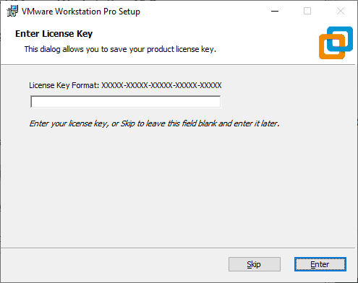
Task: Click the "Enter License Key" heading
Action: [54, 34]
